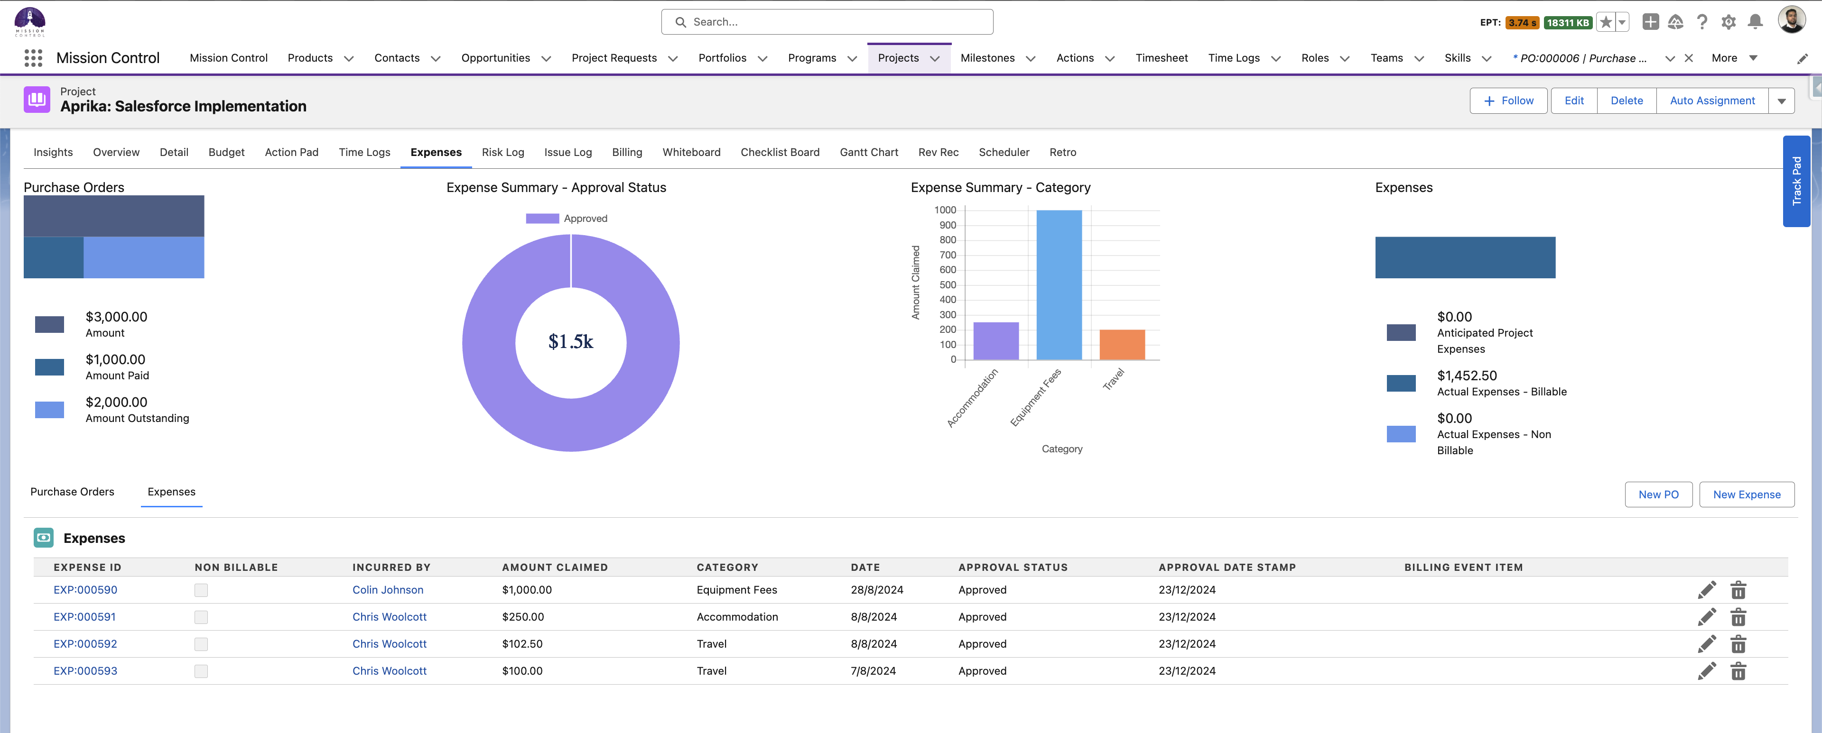Open the user profile avatar
The image size is (1822, 733).
click(x=1791, y=20)
